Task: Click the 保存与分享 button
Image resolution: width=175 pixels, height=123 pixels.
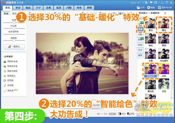Action: [x=165, y=8]
